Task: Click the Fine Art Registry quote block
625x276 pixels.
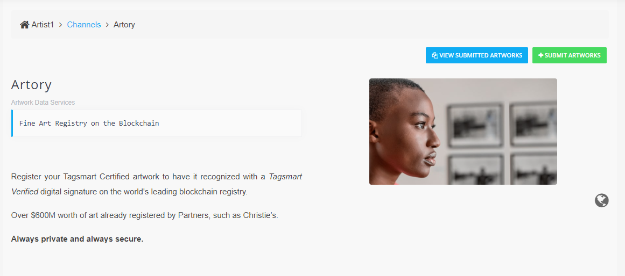Action: click(157, 124)
